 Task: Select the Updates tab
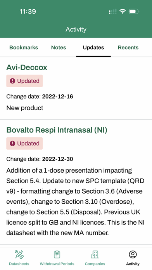click(x=93, y=48)
